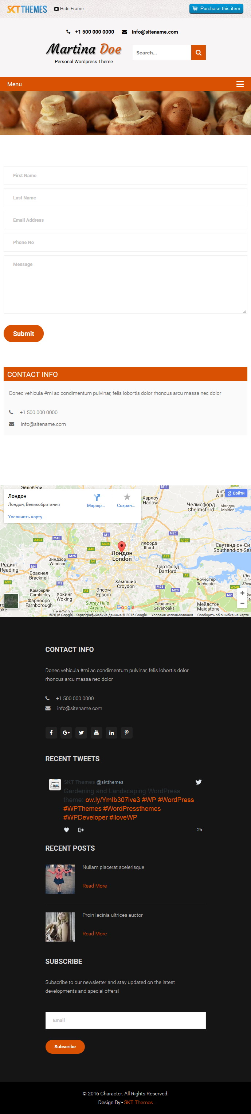
Task: Click the LinkedIn social icon
Action: tap(111, 733)
